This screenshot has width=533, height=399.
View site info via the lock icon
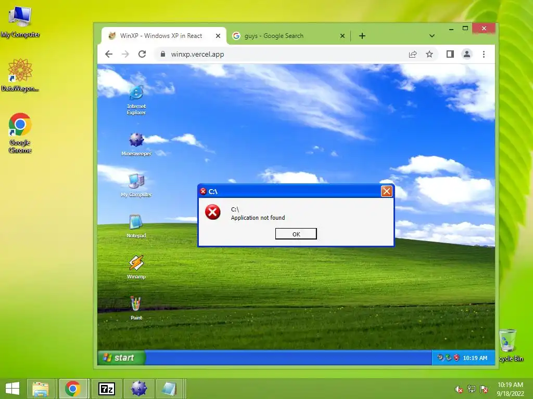[x=163, y=54]
